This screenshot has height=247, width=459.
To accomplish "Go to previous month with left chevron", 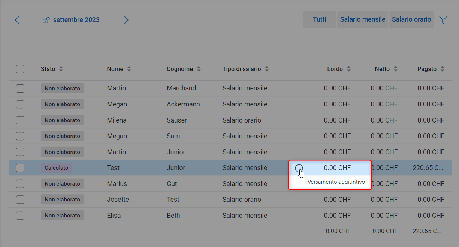I will coord(17,20).
